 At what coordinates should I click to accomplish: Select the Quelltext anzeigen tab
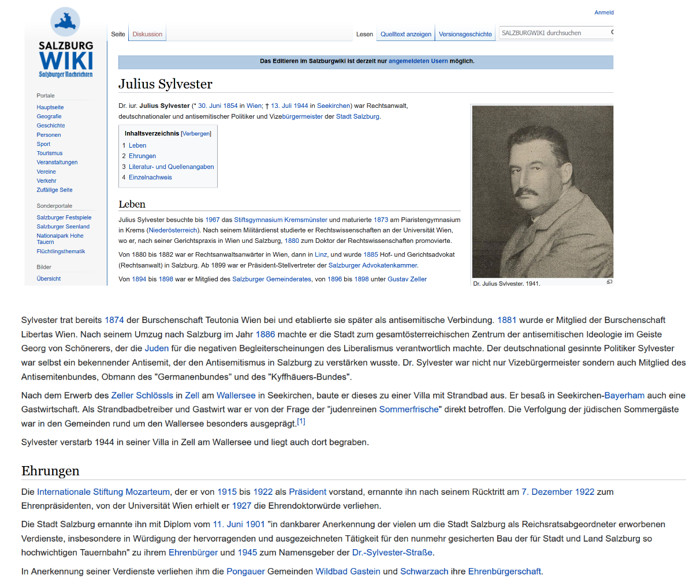coord(405,34)
